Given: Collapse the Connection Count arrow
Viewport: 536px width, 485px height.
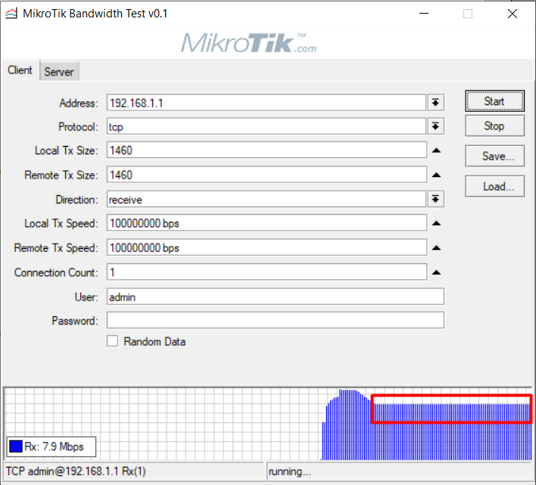Looking at the screenshot, I should [436, 272].
